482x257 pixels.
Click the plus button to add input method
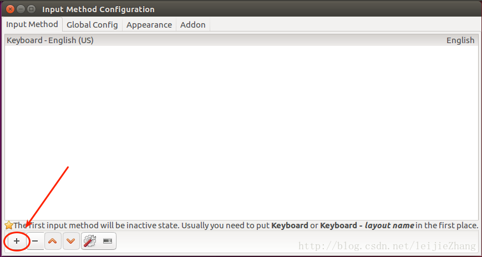click(17, 242)
